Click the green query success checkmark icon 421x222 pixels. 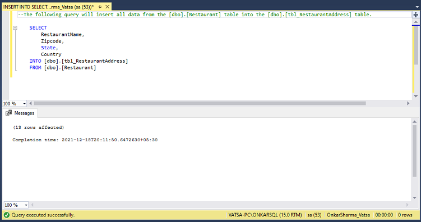pos(7,215)
